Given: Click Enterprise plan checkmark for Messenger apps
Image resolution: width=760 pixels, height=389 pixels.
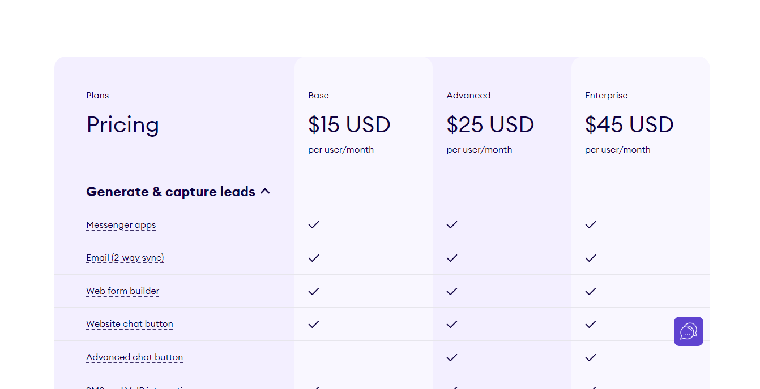Looking at the screenshot, I should [591, 225].
